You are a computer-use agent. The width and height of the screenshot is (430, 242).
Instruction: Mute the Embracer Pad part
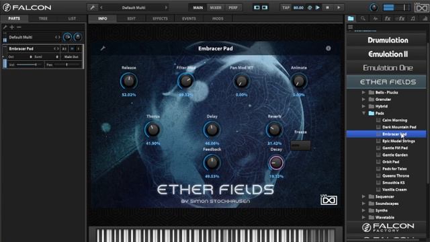click(x=72, y=48)
